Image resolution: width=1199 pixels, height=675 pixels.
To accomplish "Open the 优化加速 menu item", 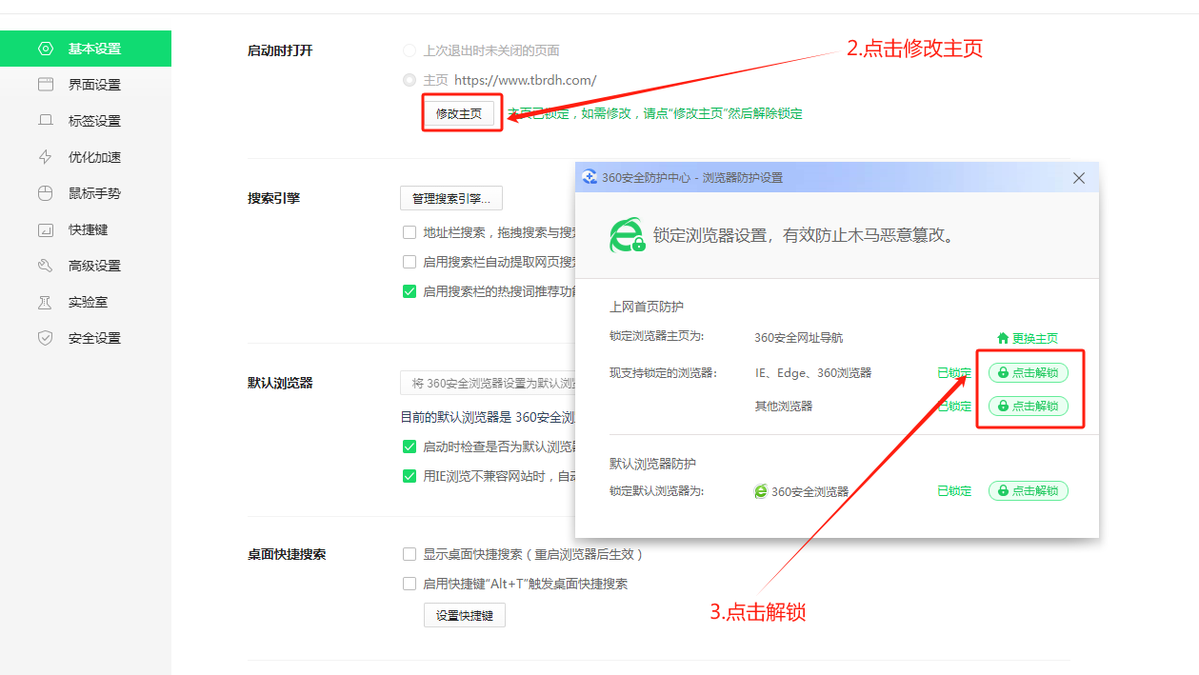I will click(x=86, y=157).
